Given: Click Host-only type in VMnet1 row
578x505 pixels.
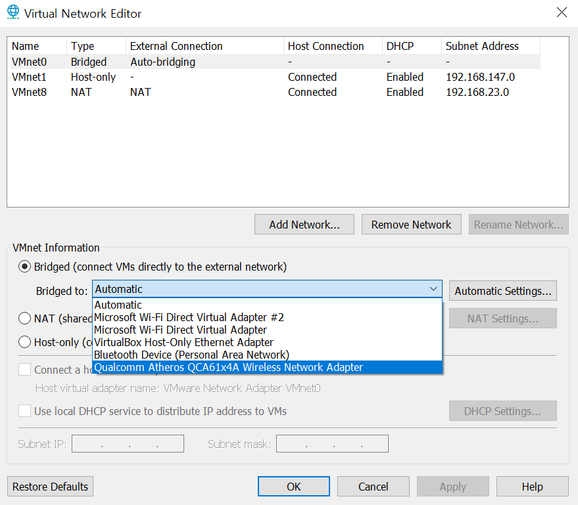Looking at the screenshot, I should click(93, 77).
